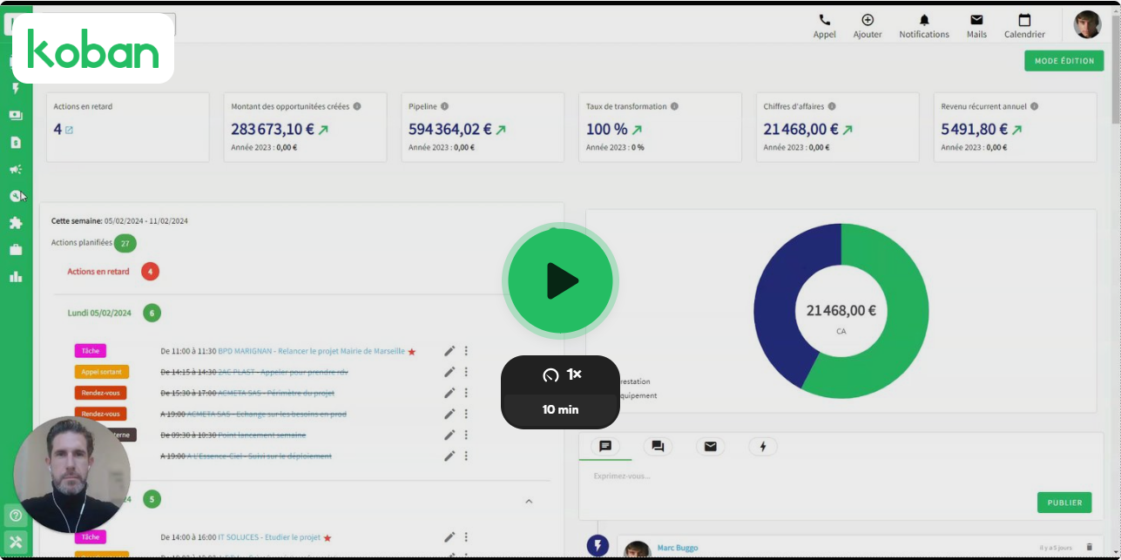
Task: Open the document sidebar icon
Action: click(16, 142)
